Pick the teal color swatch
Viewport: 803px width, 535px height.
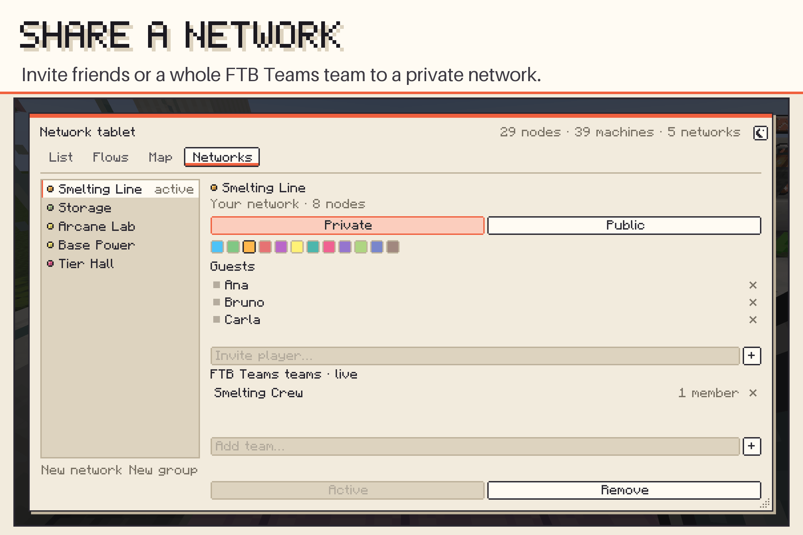(x=313, y=247)
